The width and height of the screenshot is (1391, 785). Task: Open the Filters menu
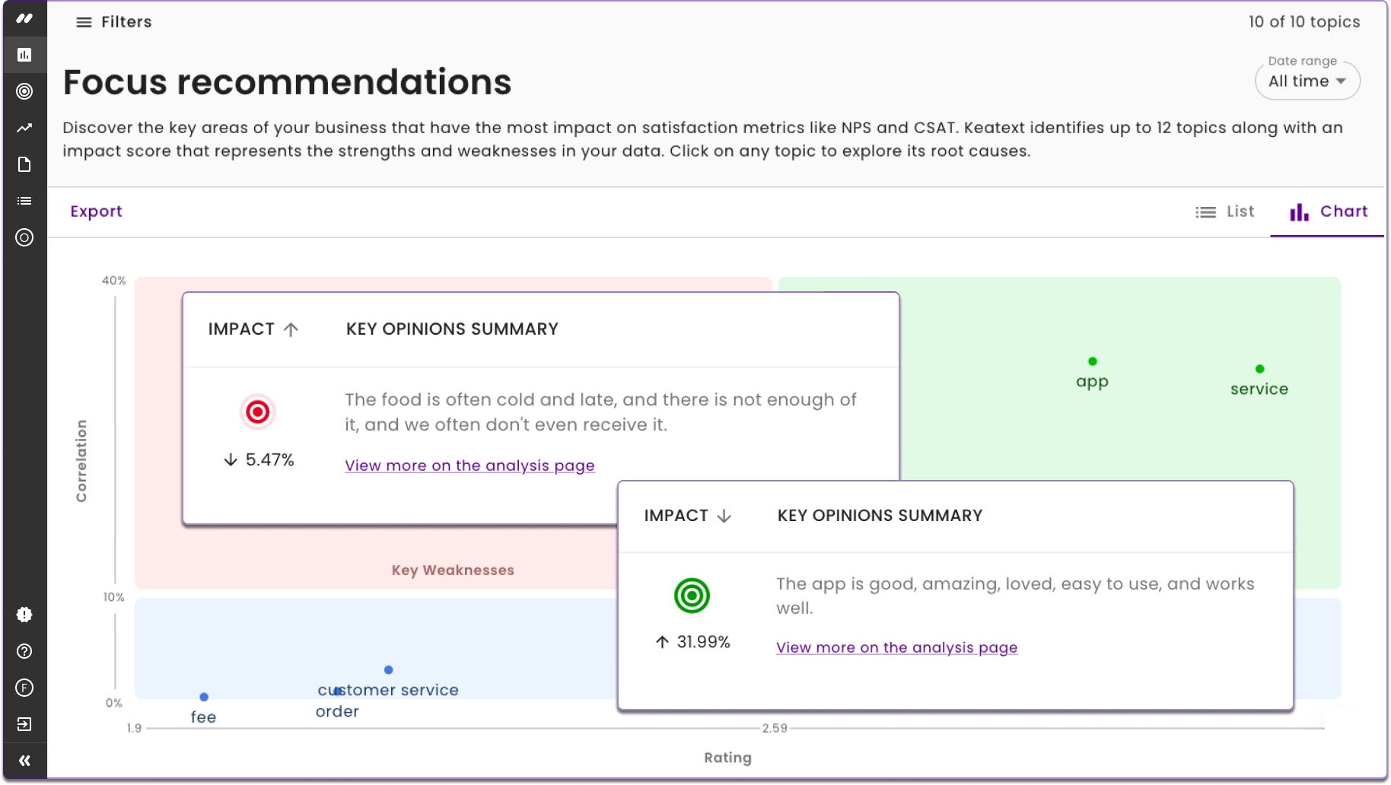pyautogui.click(x=114, y=22)
